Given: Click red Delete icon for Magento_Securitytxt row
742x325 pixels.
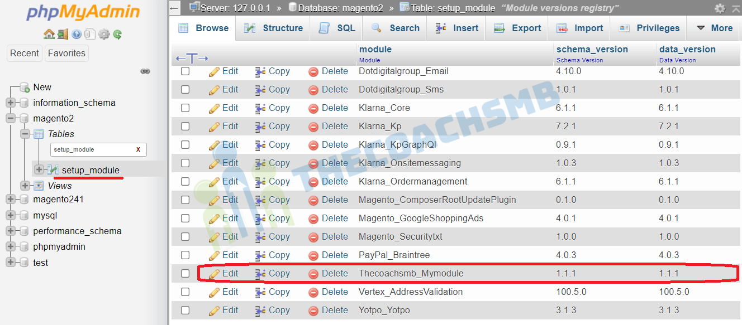Looking at the screenshot, I should click(313, 237).
